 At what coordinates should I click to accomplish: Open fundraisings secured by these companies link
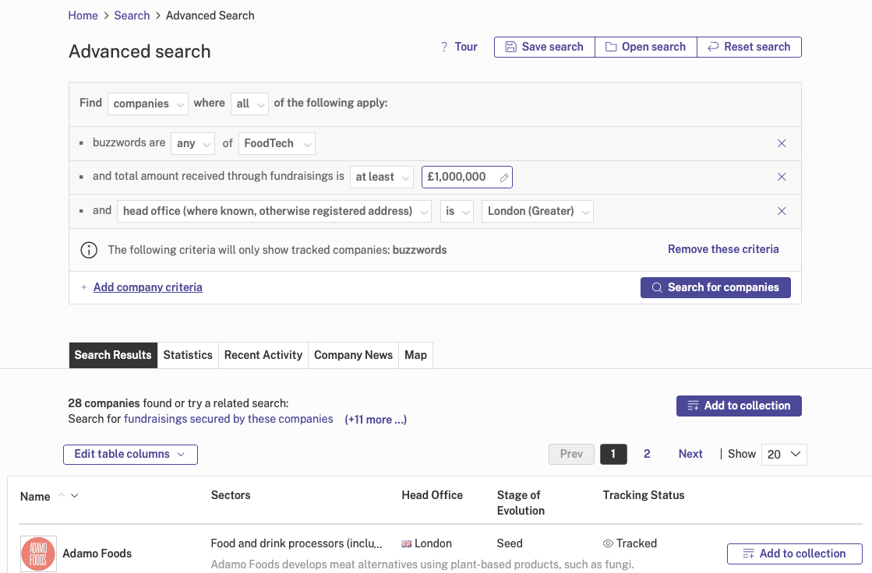pyautogui.click(x=228, y=419)
